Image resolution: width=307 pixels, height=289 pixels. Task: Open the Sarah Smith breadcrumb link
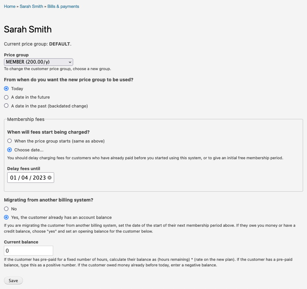pos(31,7)
